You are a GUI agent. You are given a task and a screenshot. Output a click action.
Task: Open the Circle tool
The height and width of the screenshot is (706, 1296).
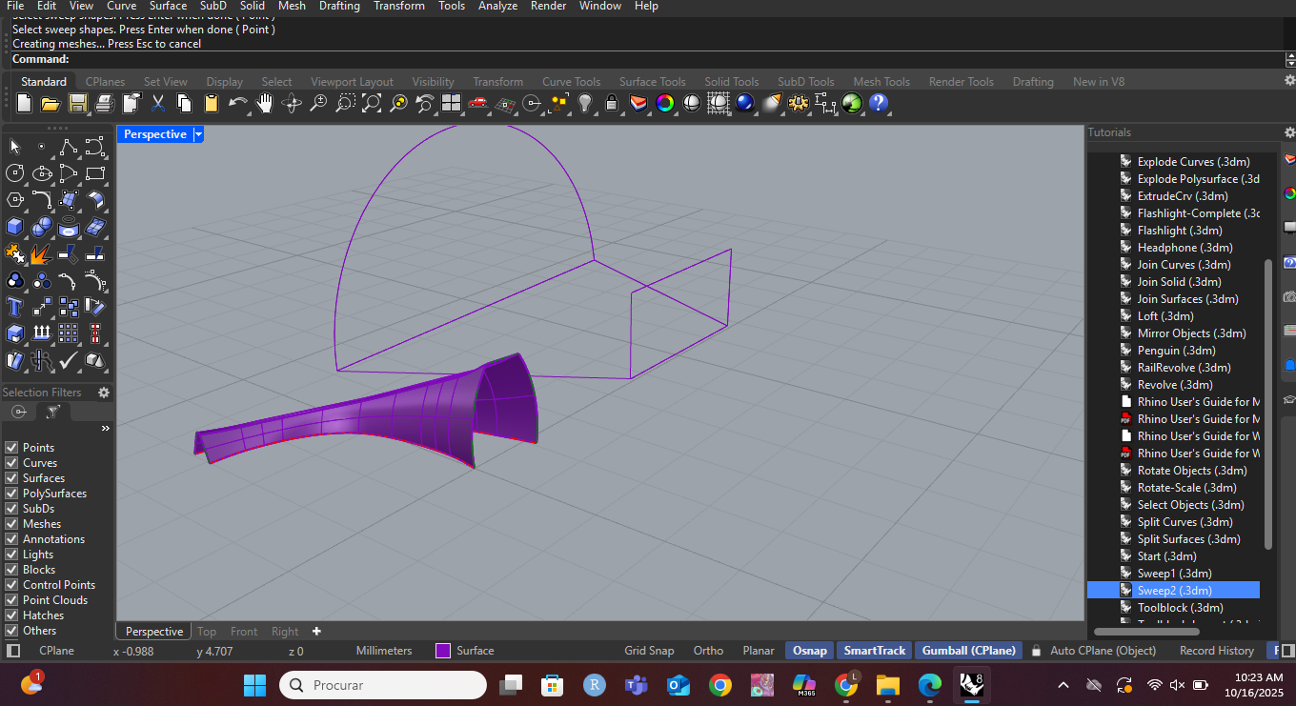point(15,173)
